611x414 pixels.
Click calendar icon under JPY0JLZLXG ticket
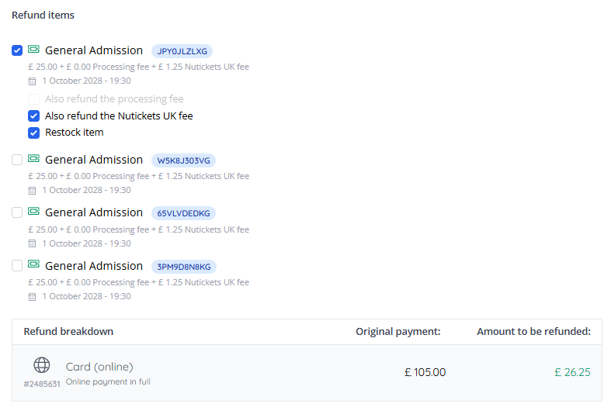click(x=32, y=81)
